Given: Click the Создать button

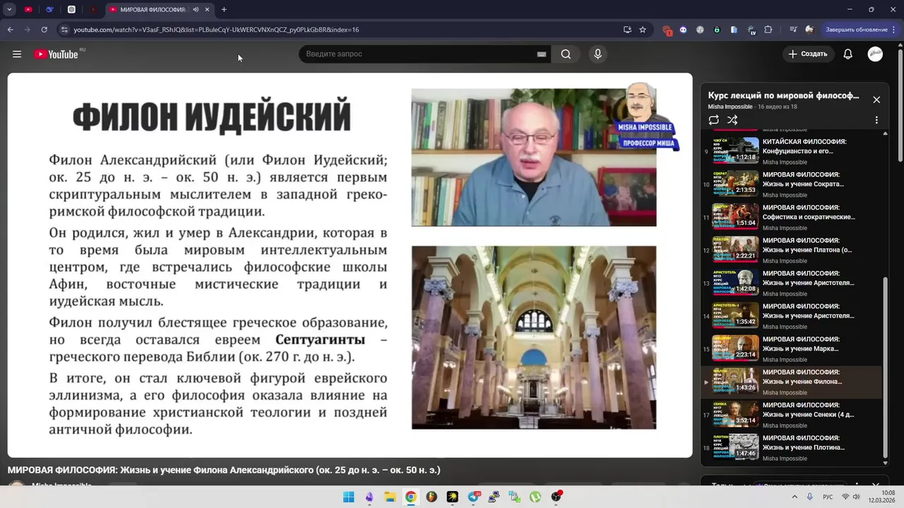Looking at the screenshot, I should 808,54.
